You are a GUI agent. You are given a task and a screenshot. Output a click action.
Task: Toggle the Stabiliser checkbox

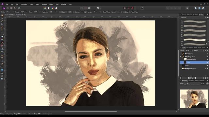(74, 12)
